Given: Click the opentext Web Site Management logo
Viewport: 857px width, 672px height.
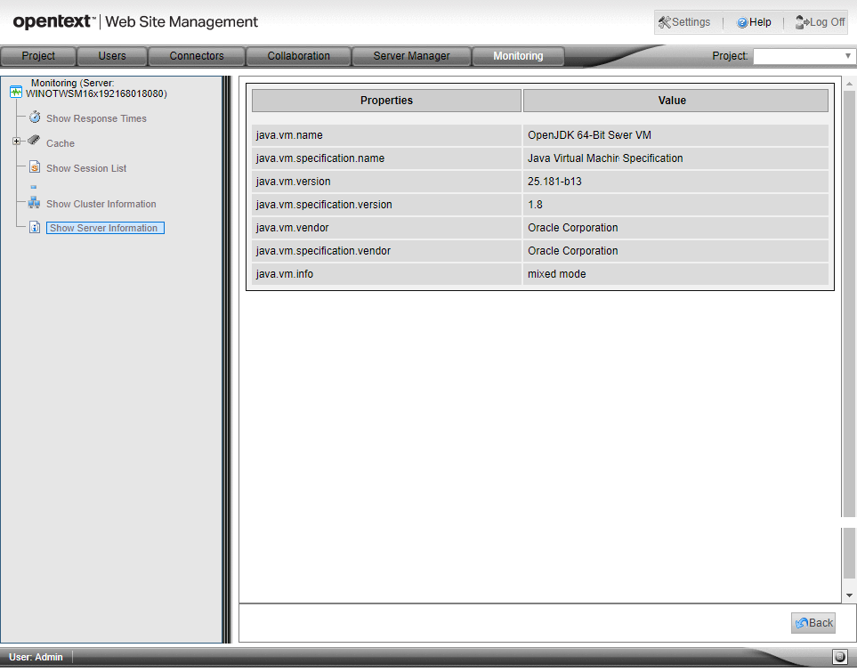Looking at the screenshot, I should tap(135, 22).
